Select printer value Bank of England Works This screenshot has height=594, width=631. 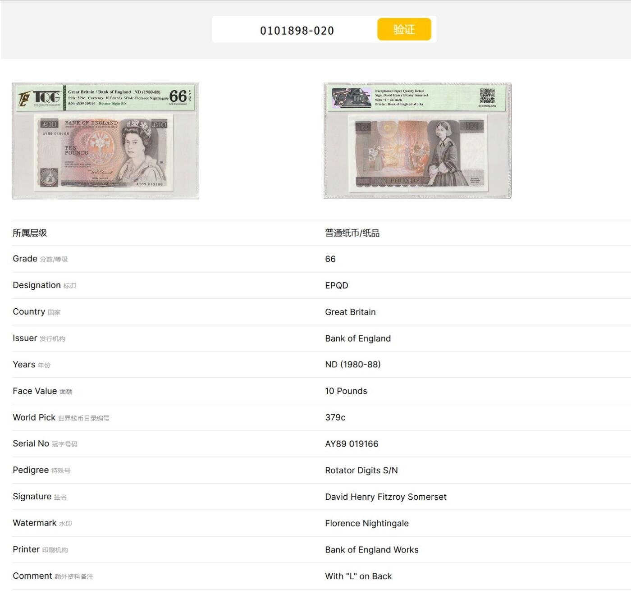click(372, 550)
